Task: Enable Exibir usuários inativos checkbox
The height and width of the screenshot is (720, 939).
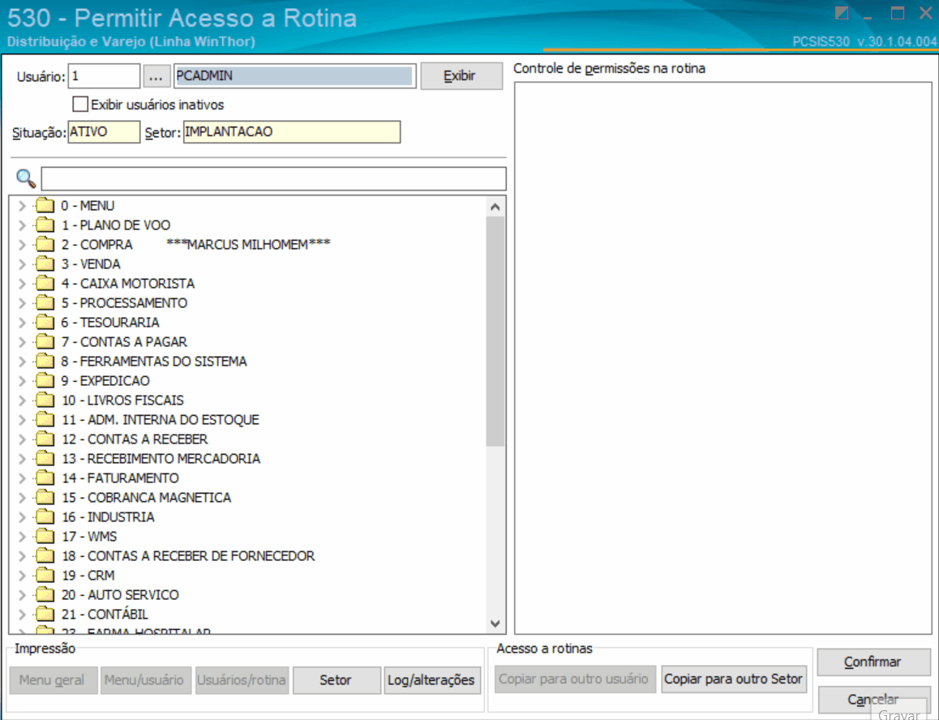Action: click(80, 105)
